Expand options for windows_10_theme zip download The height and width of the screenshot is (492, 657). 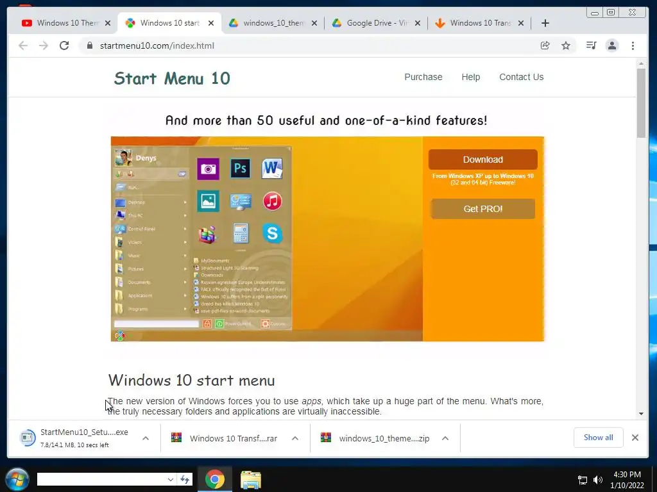[x=445, y=438]
